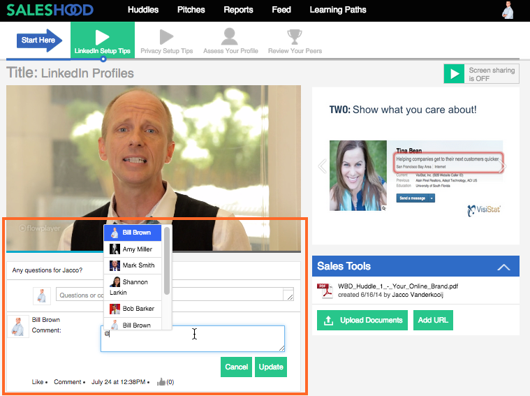Open the Assess Your Profile step
530x396 pixels.
point(230,41)
